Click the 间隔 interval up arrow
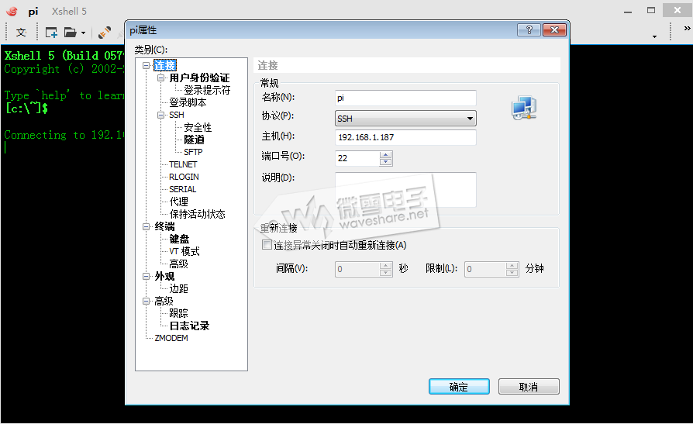 coord(386,265)
